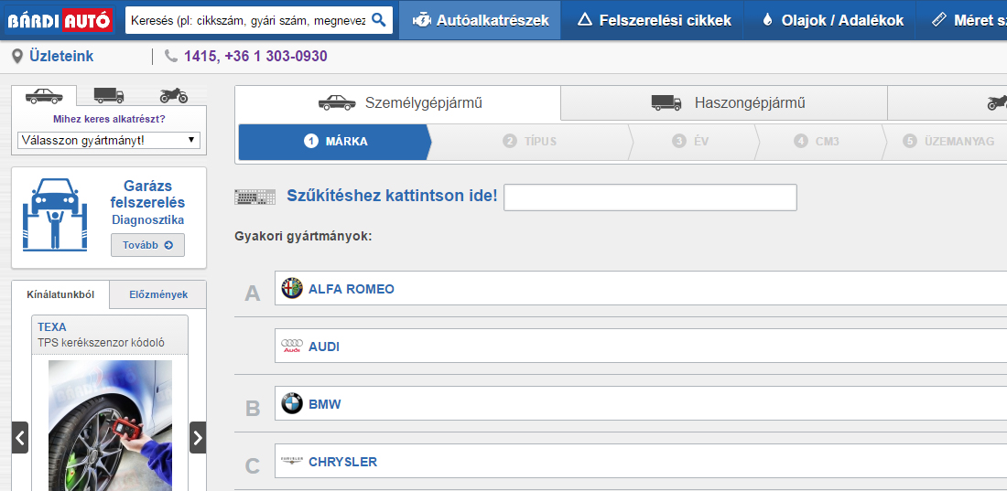The height and width of the screenshot is (491, 1007).
Task: Switch to the Előzmények tab
Action: click(x=158, y=294)
